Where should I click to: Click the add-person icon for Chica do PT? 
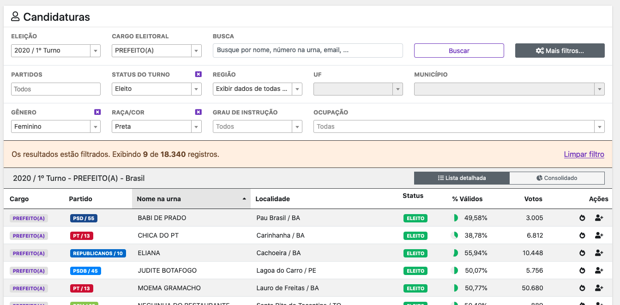pyautogui.click(x=599, y=235)
